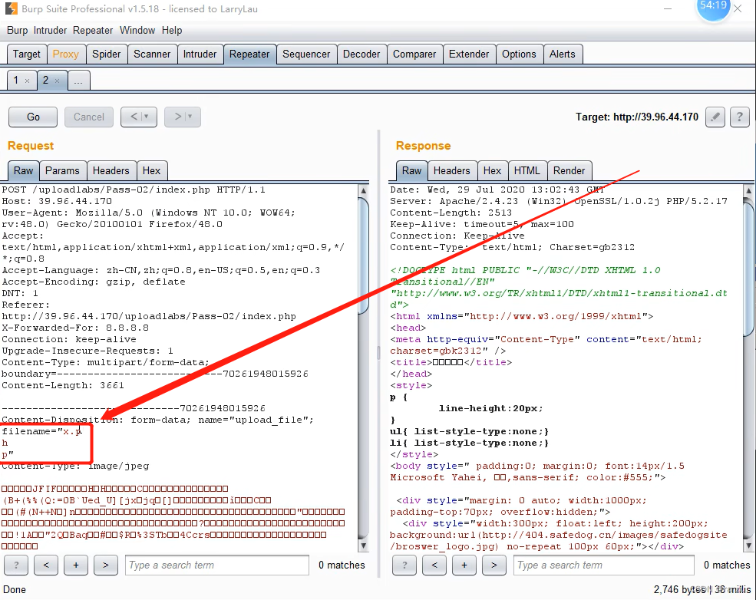Go to next match in request search
Image resolution: width=756 pixels, height=600 pixels.
[106, 565]
